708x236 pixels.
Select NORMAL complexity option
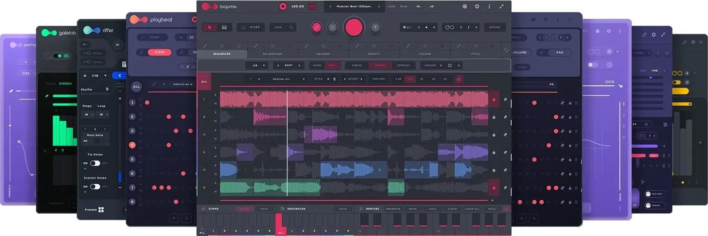coord(379,65)
